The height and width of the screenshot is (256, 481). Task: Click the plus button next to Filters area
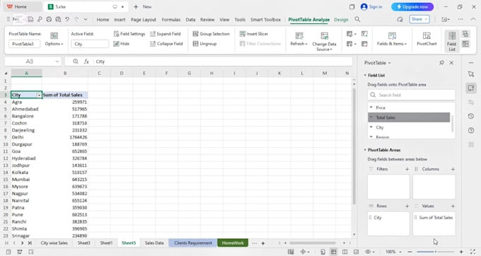pyautogui.click(x=407, y=169)
